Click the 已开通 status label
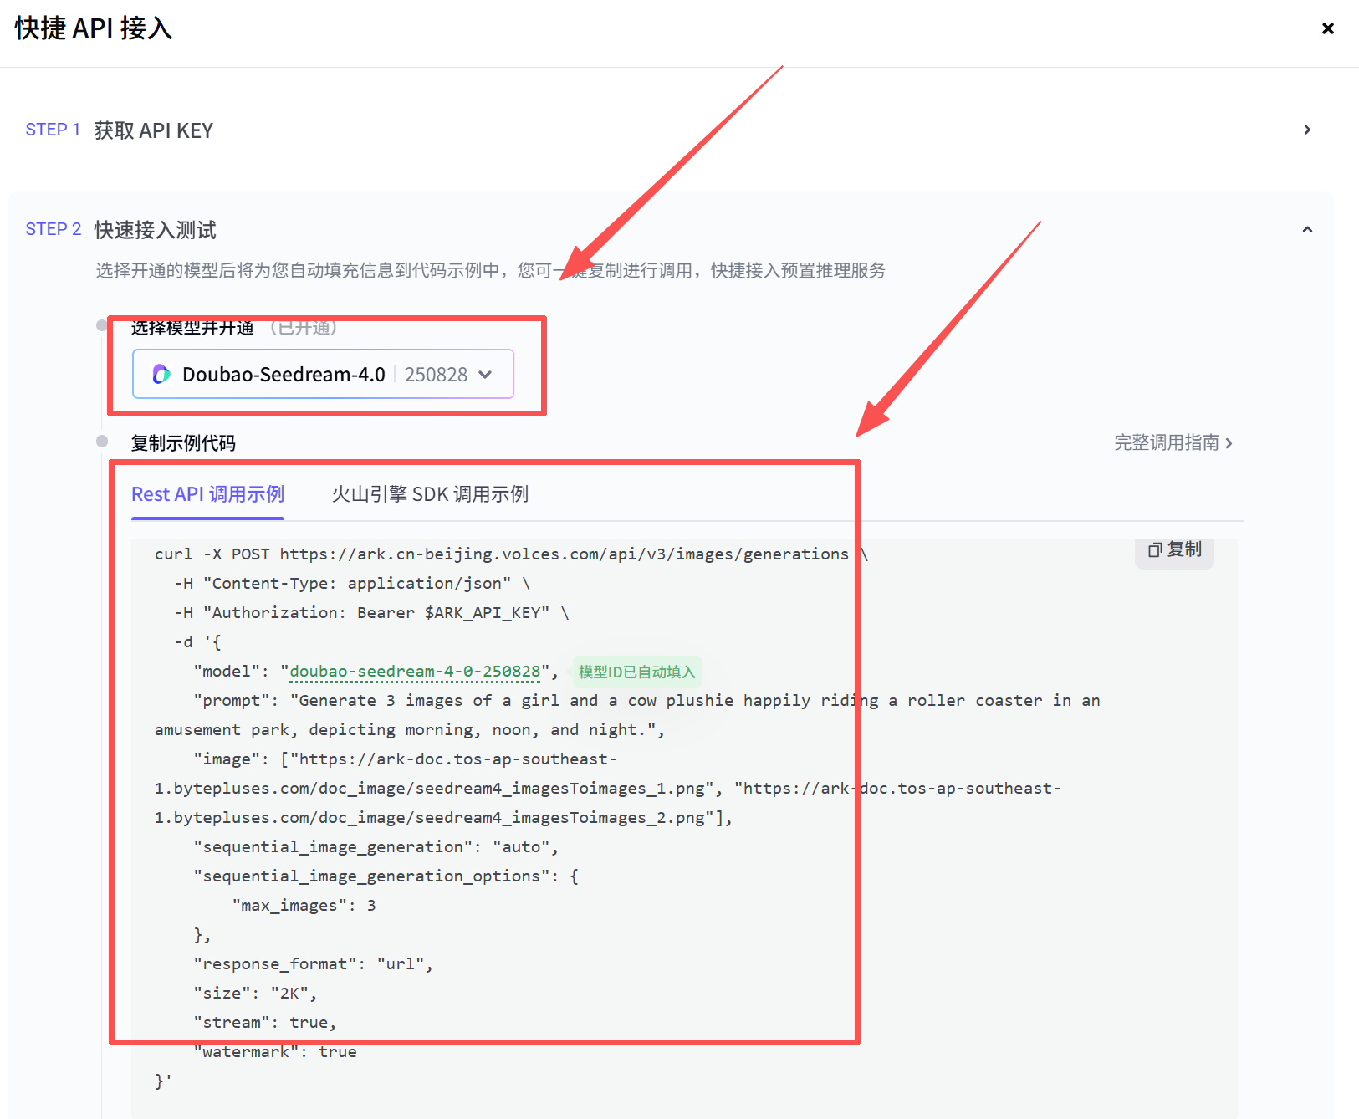The height and width of the screenshot is (1119, 1359). tap(304, 328)
